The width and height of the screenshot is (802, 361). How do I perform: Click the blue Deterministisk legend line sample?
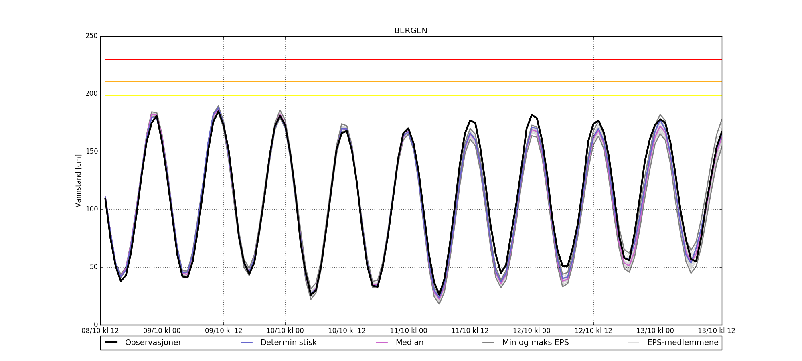[x=247, y=343]
